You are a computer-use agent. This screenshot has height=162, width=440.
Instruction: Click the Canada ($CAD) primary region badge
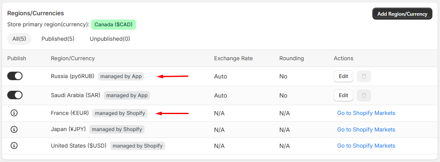tap(114, 24)
